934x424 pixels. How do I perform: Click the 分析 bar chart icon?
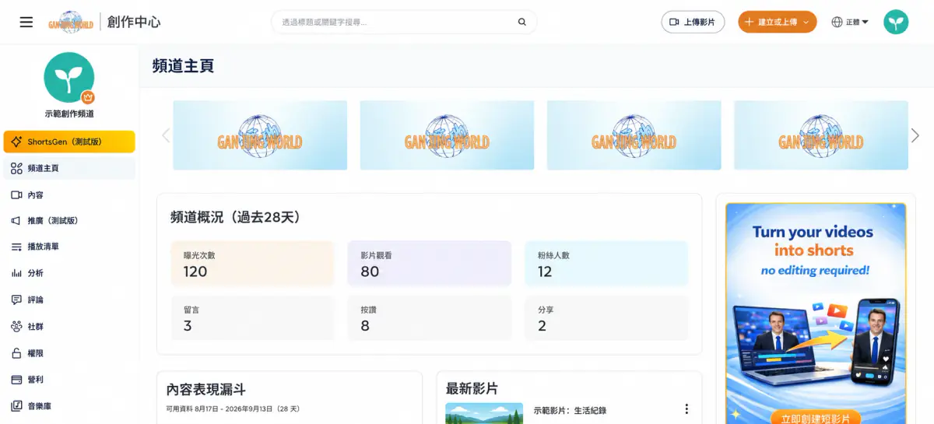pos(16,273)
